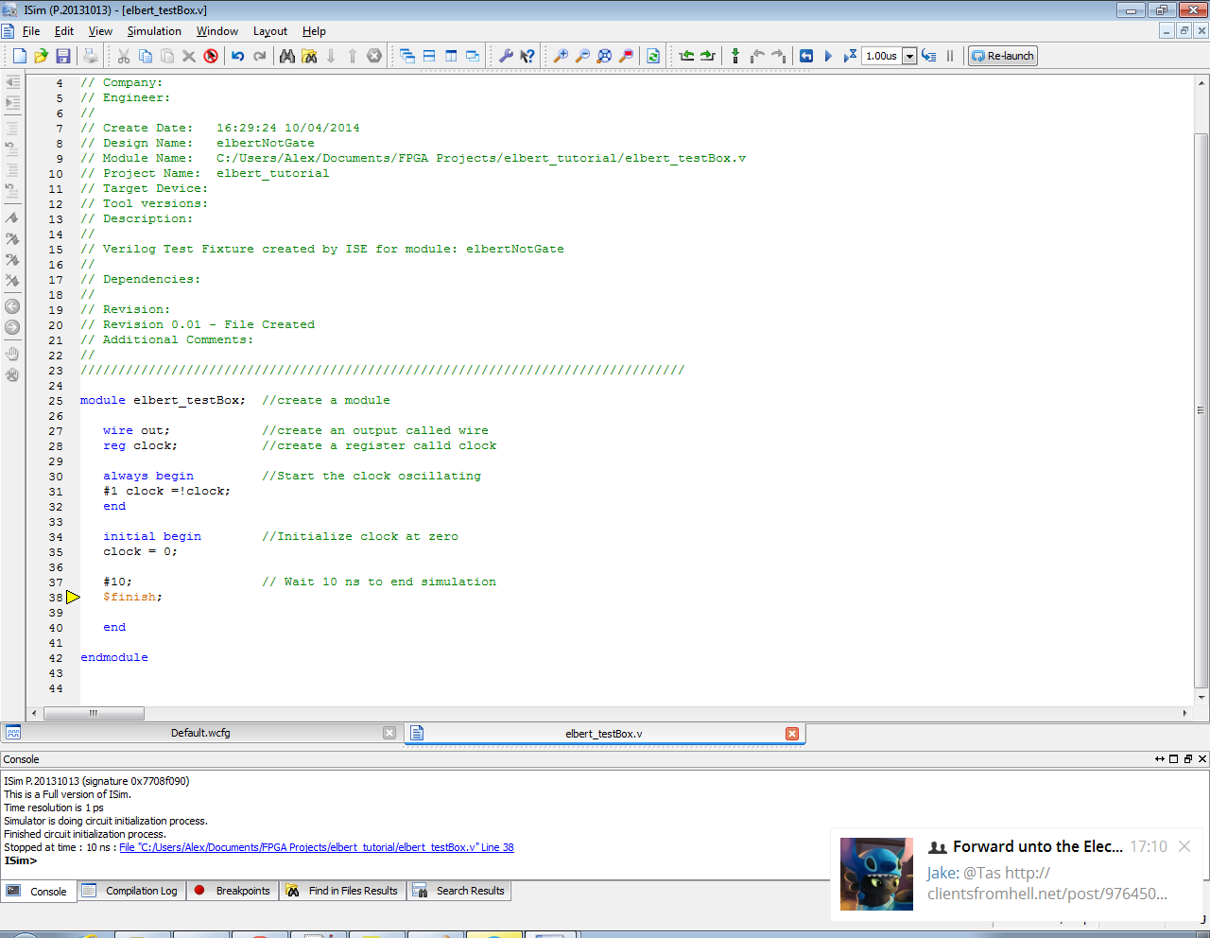Click Zoom to Full View icon
The width and height of the screenshot is (1210, 938).
604,56
